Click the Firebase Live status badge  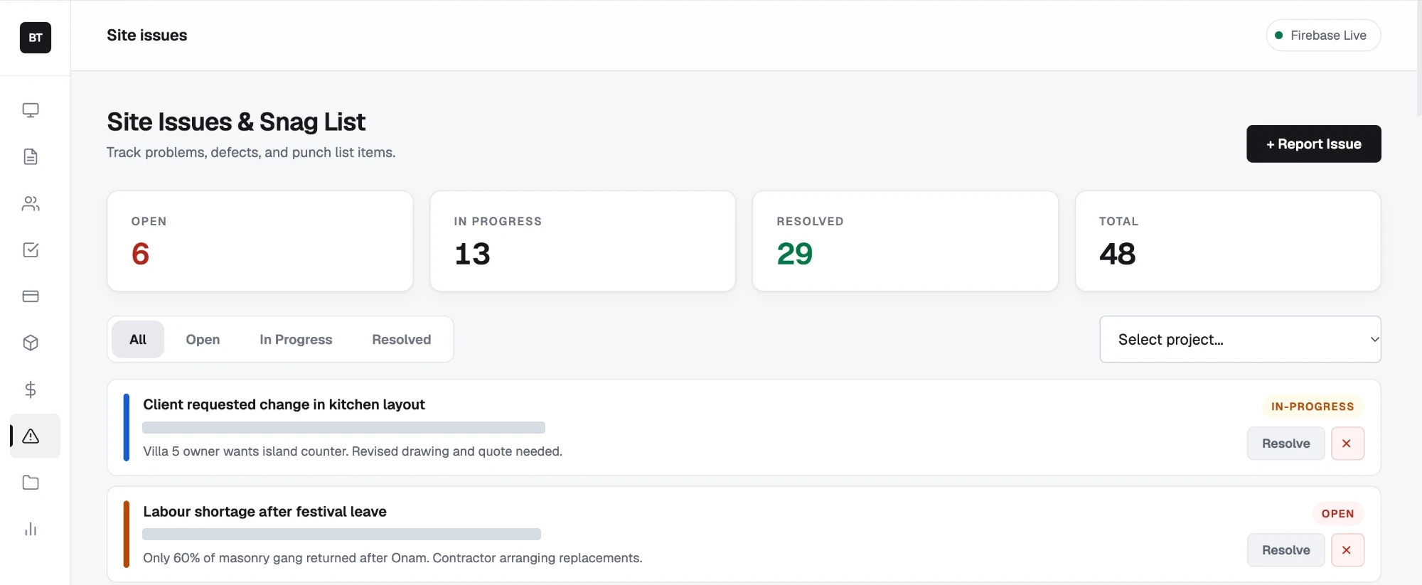(x=1323, y=36)
